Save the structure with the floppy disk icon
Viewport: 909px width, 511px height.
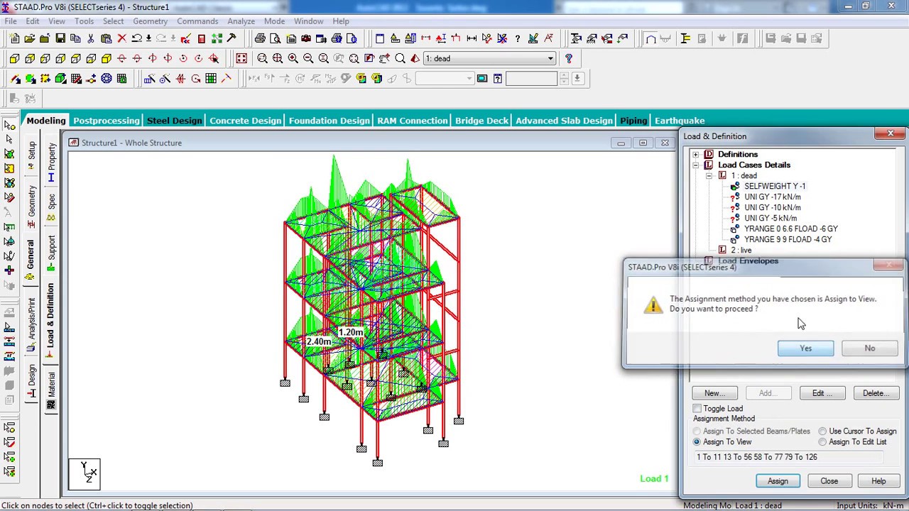[60, 38]
